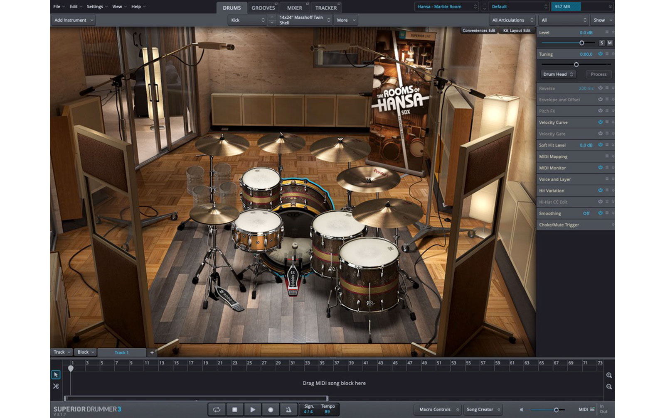Step instrument selection with up/down arrows

pos(272,20)
